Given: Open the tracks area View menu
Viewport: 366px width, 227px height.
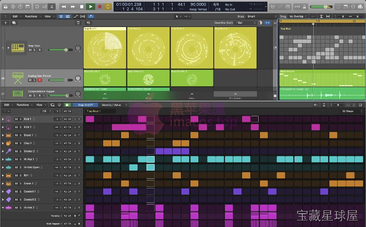Looking at the screenshot, I should point(49,16).
